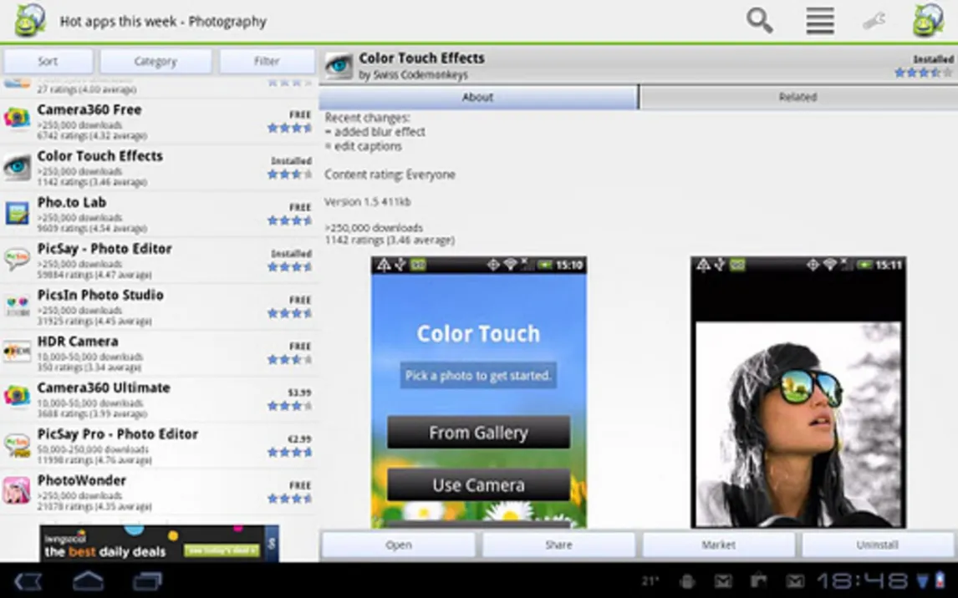Tap the Share button
Screen dimensions: 958x598
[x=558, y=545]
